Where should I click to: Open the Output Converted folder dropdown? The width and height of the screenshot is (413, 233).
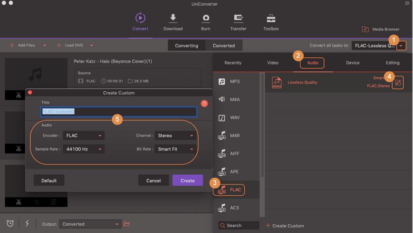(x=90, y=224)
